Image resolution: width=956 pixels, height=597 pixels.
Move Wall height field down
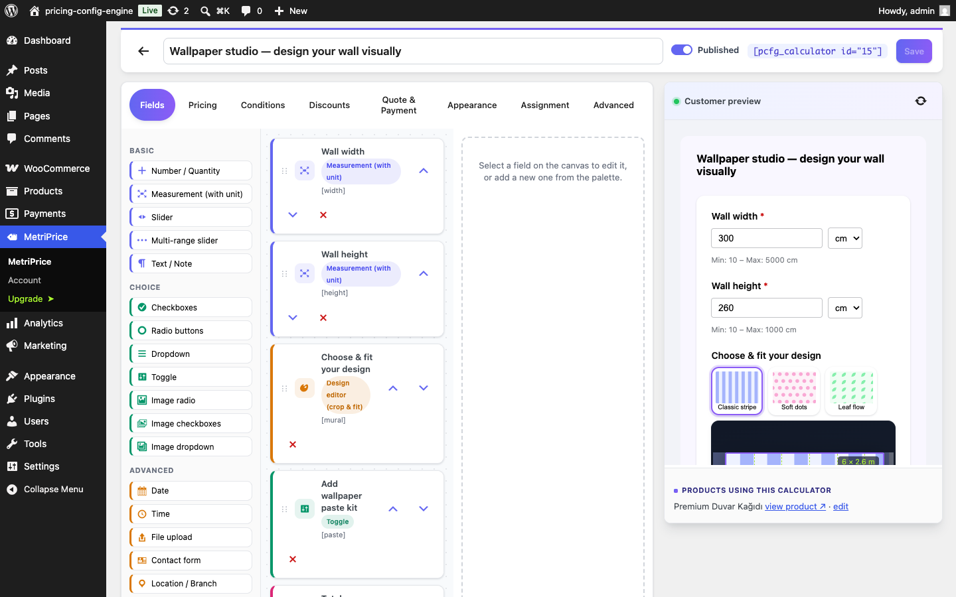coord(293,318)
